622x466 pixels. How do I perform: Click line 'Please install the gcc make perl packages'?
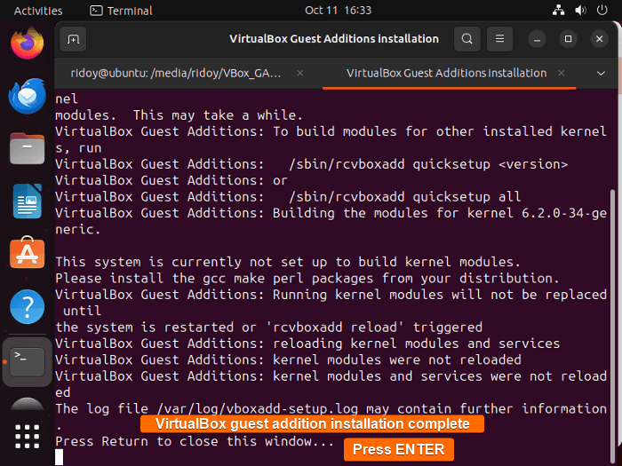coord(307,279)
